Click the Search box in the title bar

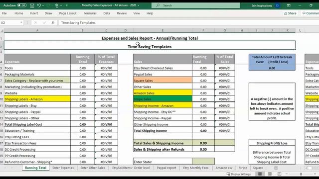pyautogui.click(x=195, y=5)
